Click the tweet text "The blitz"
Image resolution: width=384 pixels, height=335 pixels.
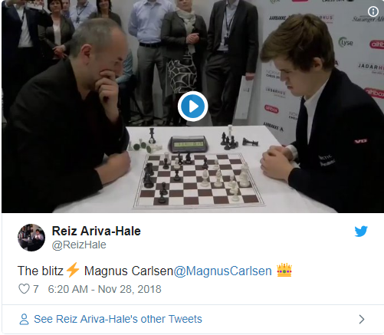pos(41,271)
